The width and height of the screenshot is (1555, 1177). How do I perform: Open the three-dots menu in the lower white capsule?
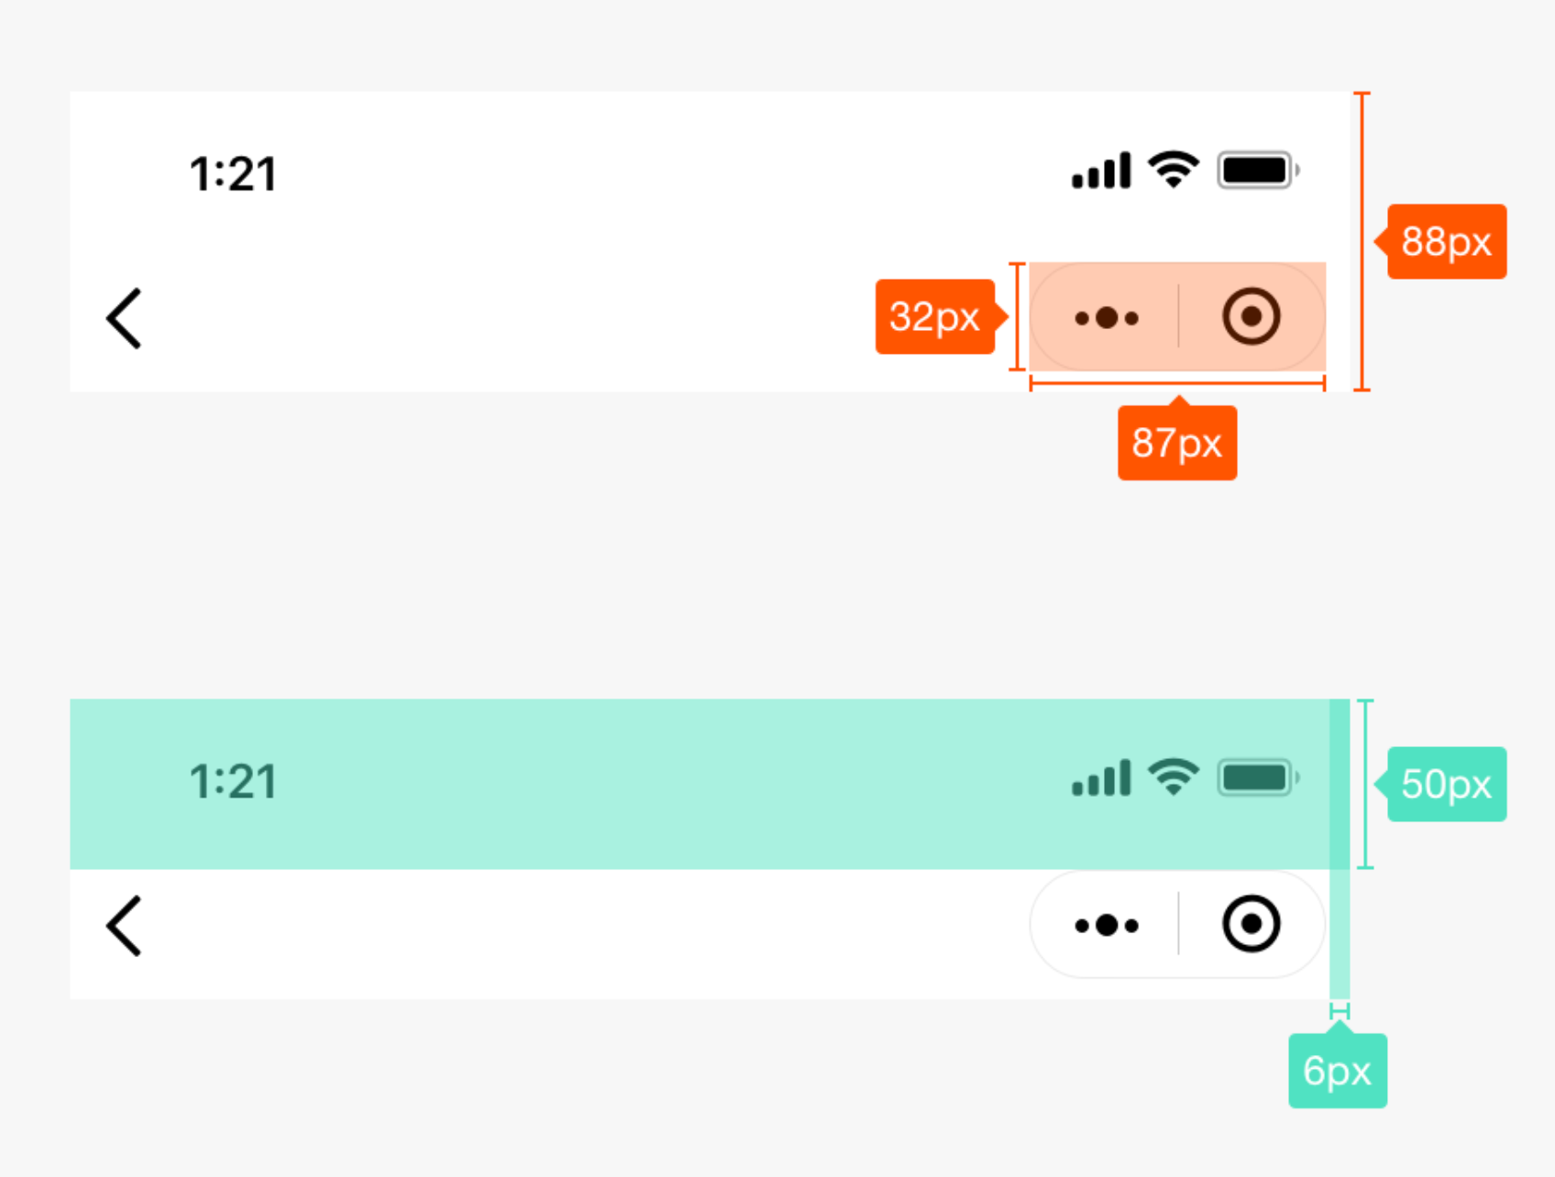[x=1107, y=925]
